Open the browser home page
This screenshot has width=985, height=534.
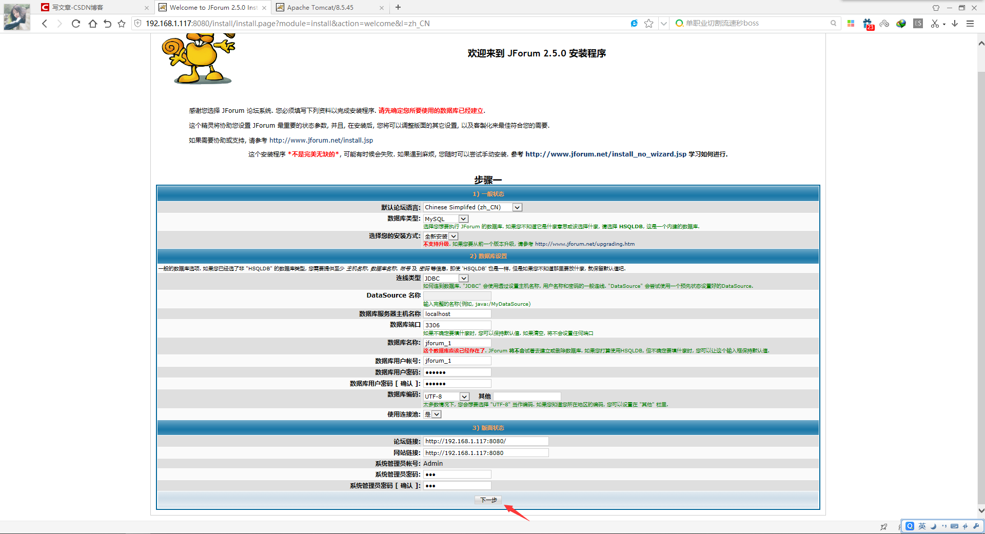(92, 24)
